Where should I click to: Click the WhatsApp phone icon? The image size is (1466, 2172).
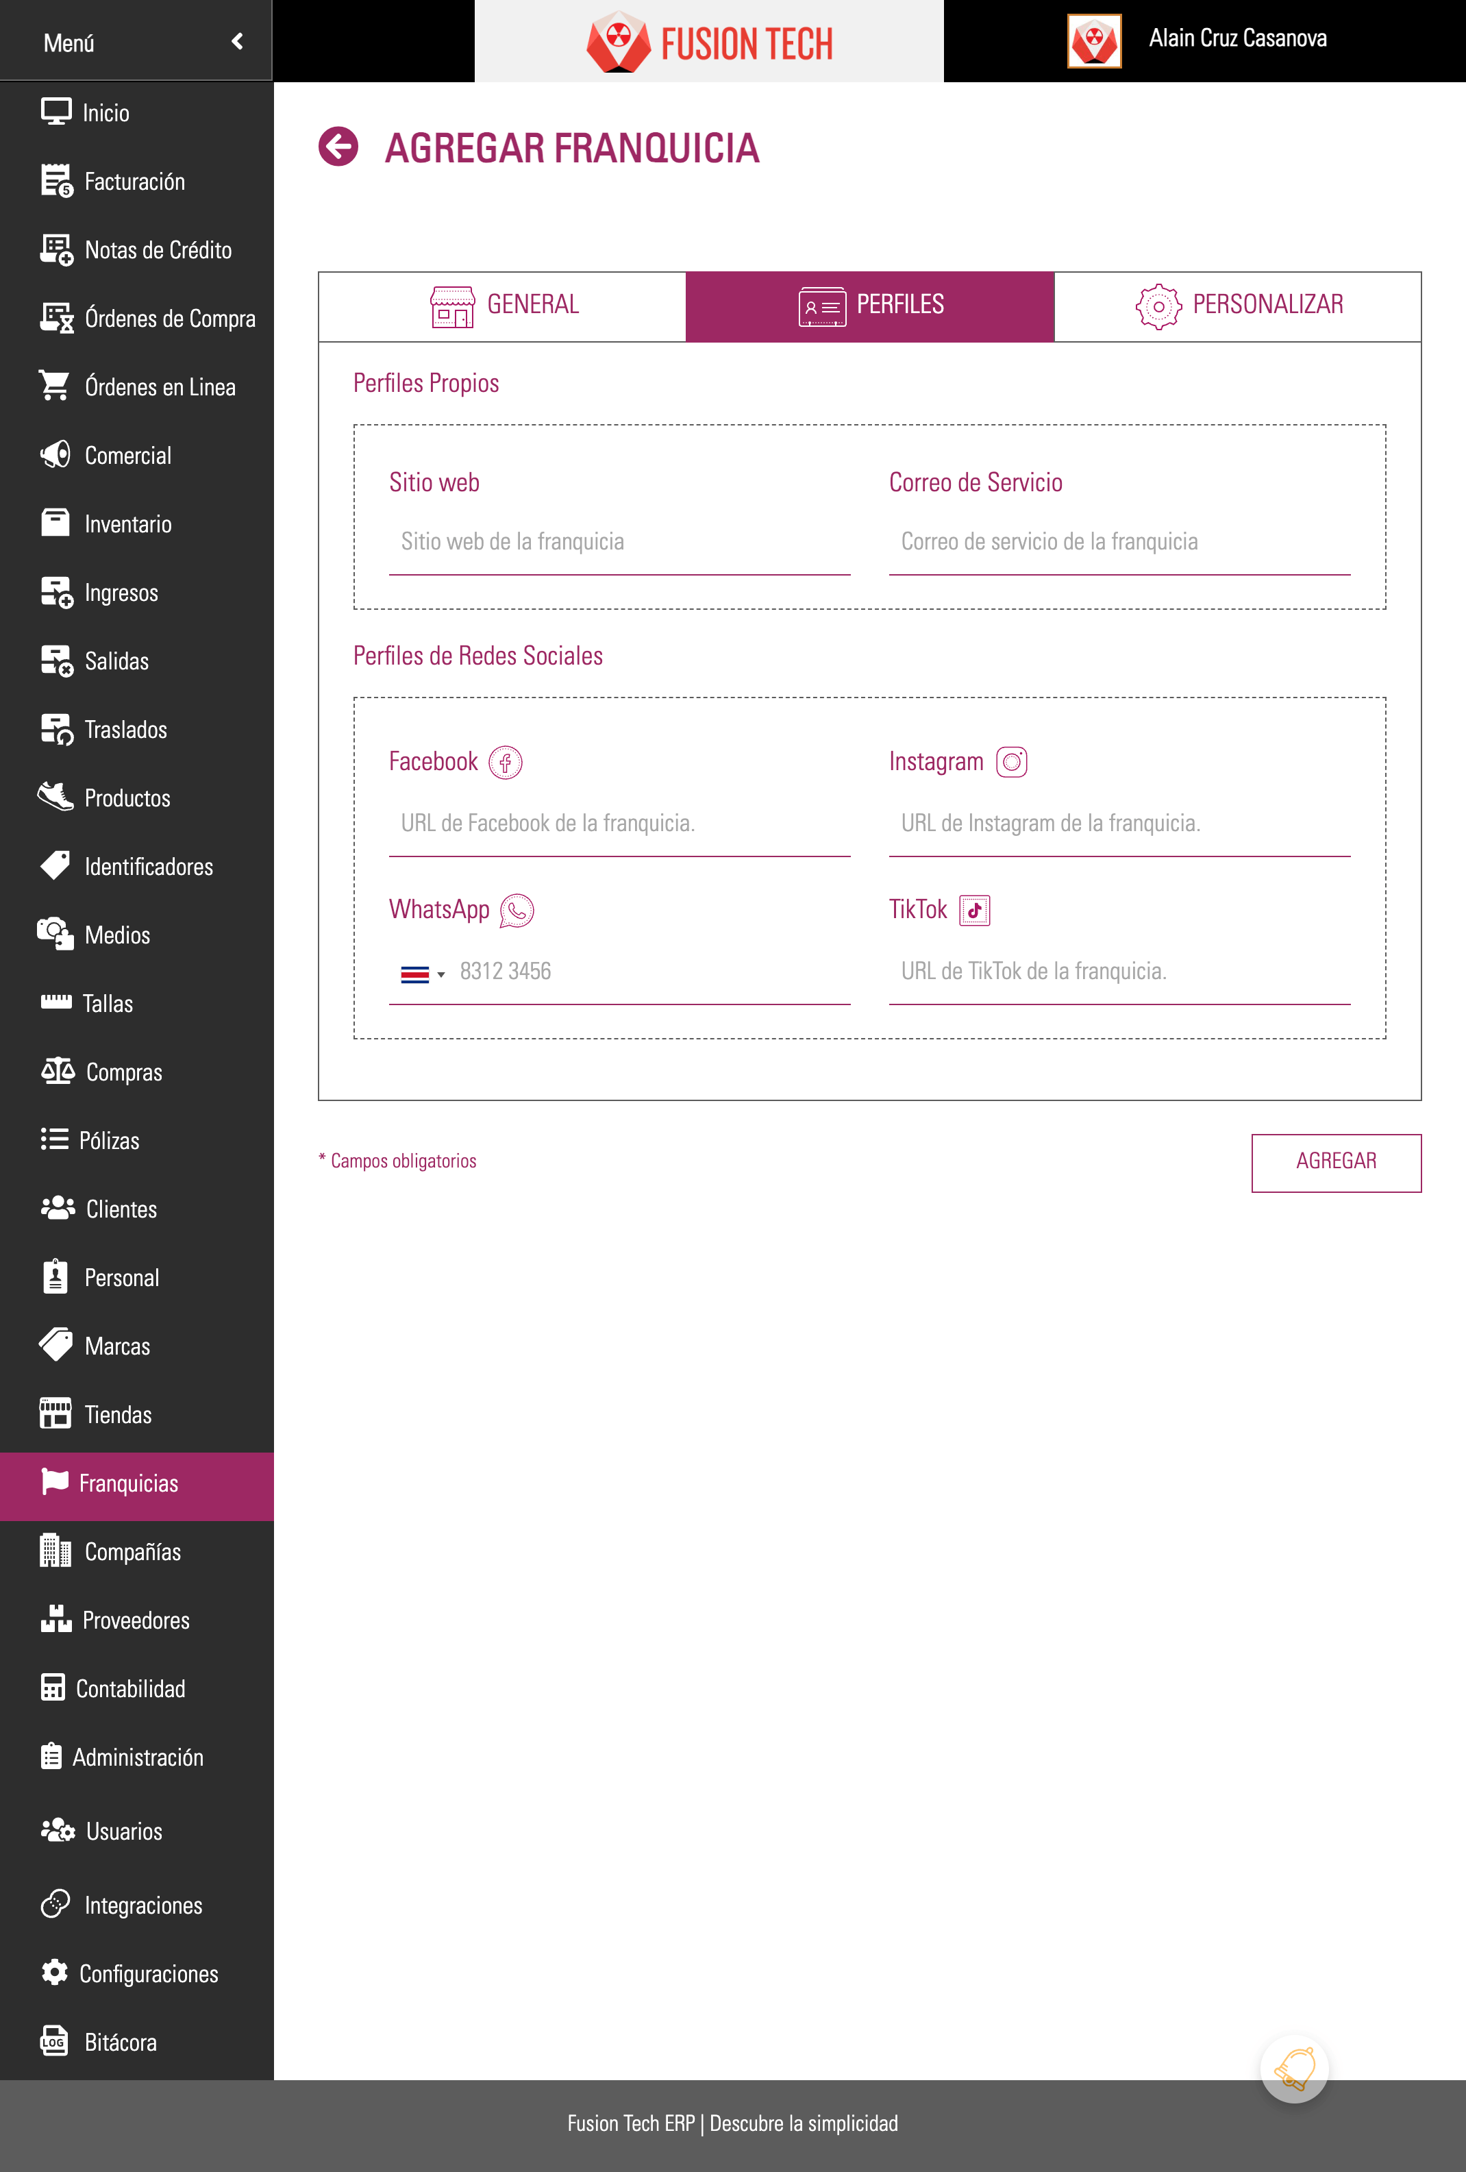click(x=517, y=911)
